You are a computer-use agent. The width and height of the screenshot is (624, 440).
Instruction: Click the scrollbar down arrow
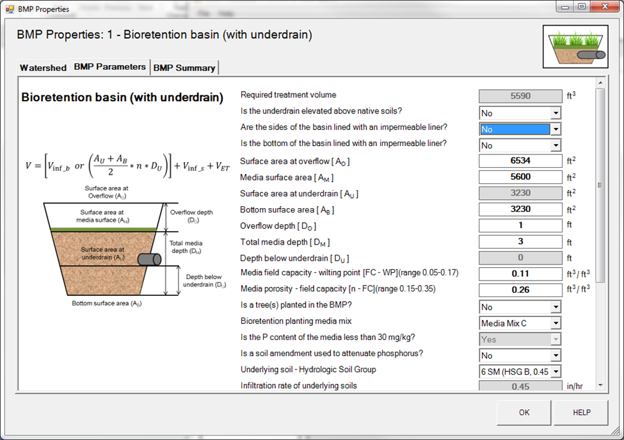pyautogui.click(x=600, y=386)
